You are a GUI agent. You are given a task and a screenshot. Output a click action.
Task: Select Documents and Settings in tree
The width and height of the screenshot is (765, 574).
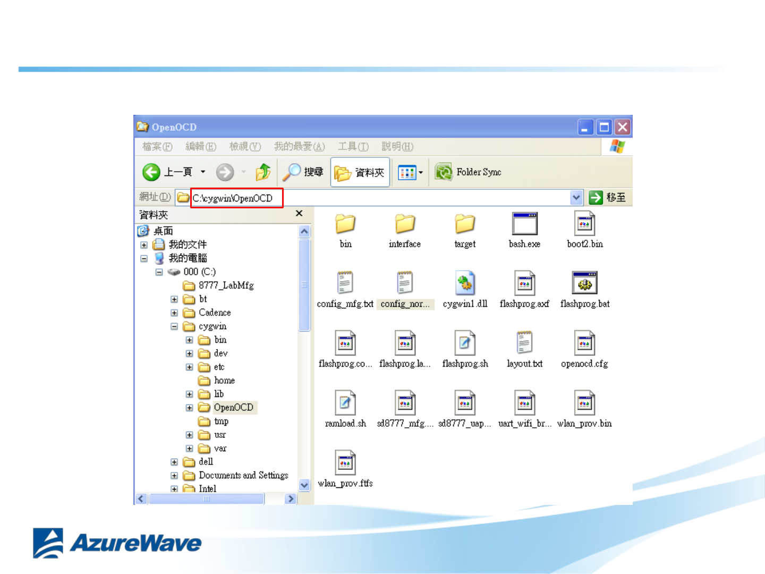point(235,475)
